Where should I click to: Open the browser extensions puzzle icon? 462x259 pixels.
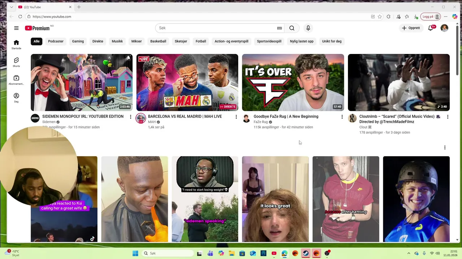tap(388, 17)
